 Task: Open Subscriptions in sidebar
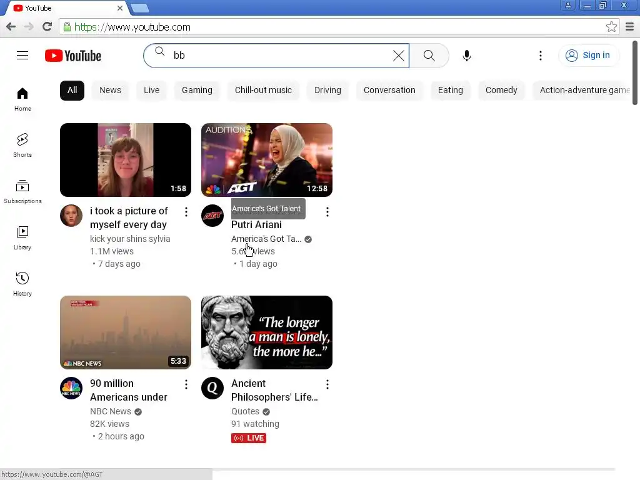(22, 191)
